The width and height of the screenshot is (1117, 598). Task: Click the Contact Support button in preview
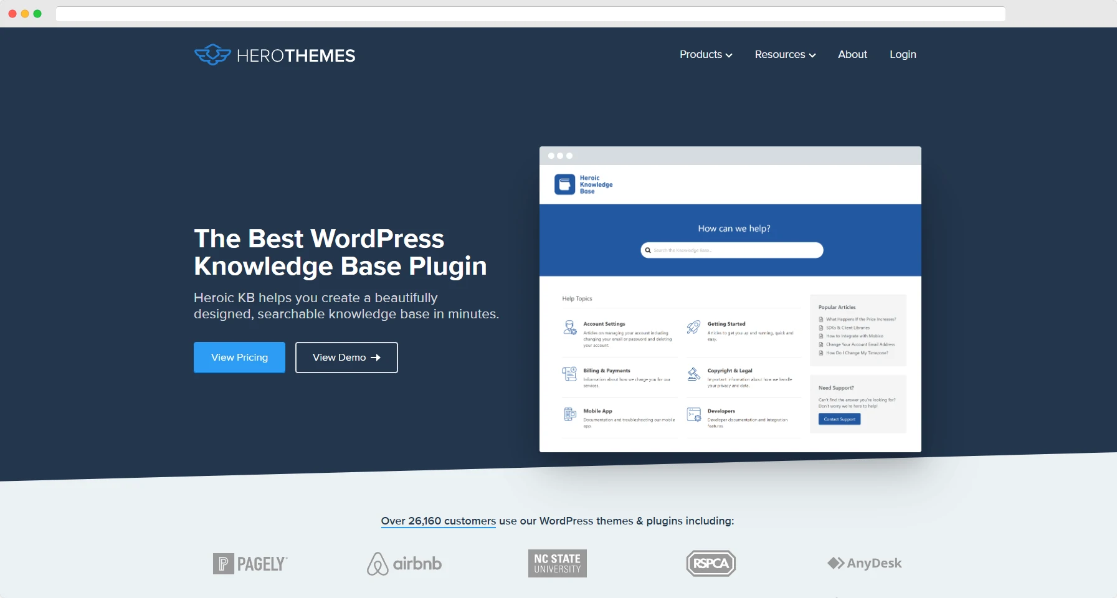839,419
